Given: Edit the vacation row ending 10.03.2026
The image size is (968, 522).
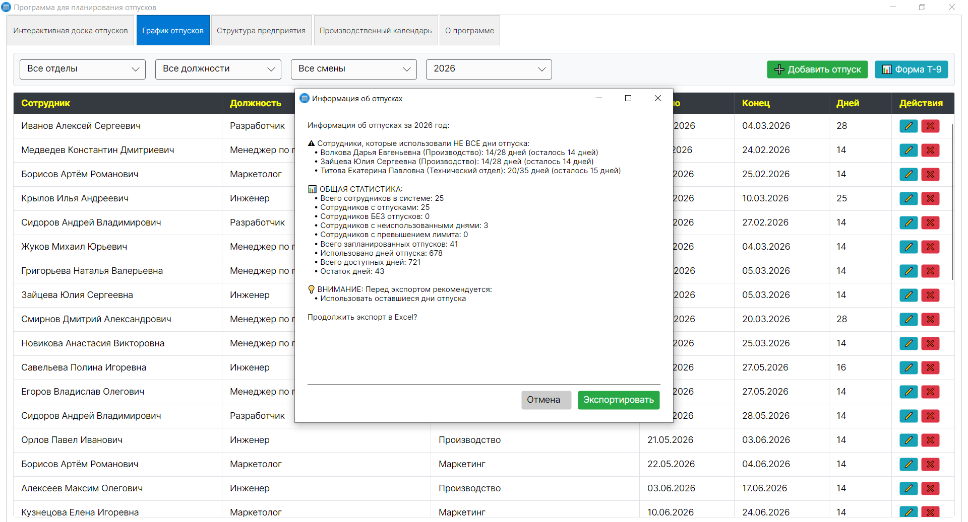Looking at the screenshot, I should coord(908,198).
